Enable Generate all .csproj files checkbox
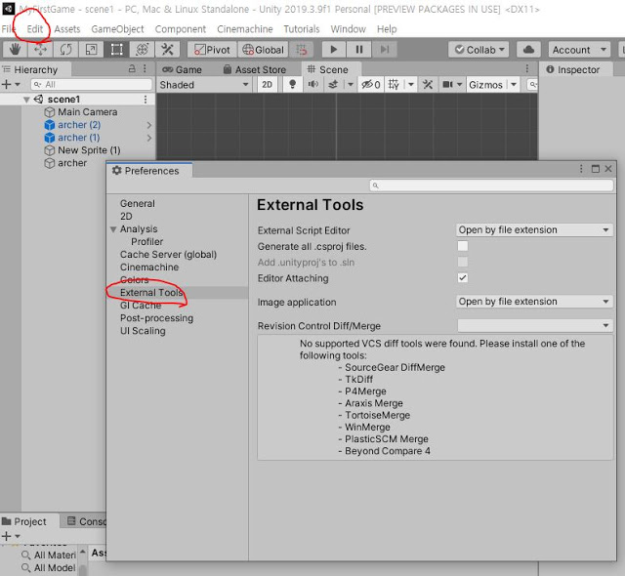Viewport: 625px width, 576px height. tap(462, 246)
